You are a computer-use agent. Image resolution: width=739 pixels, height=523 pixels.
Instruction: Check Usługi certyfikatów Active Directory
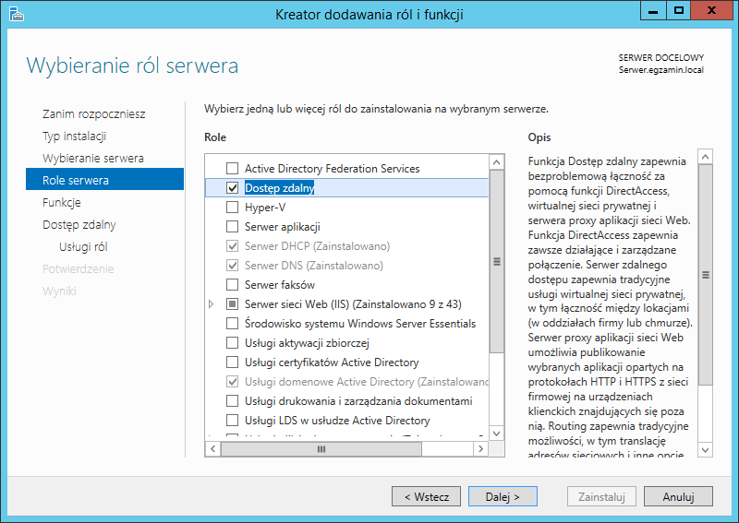point(233,362)
